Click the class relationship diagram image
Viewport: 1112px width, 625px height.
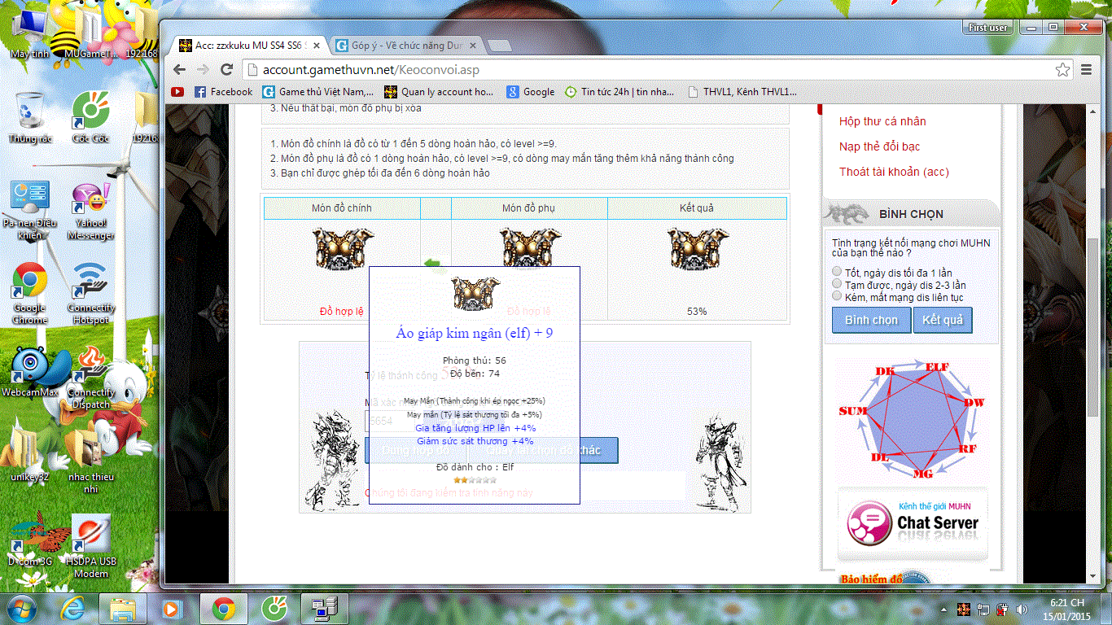pos(911,418)
